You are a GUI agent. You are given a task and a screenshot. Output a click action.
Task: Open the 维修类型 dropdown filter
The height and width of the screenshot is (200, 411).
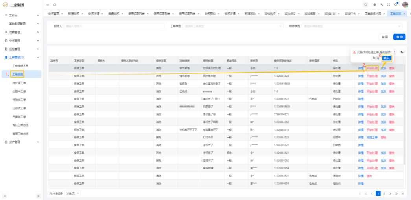tap(352, 26)
